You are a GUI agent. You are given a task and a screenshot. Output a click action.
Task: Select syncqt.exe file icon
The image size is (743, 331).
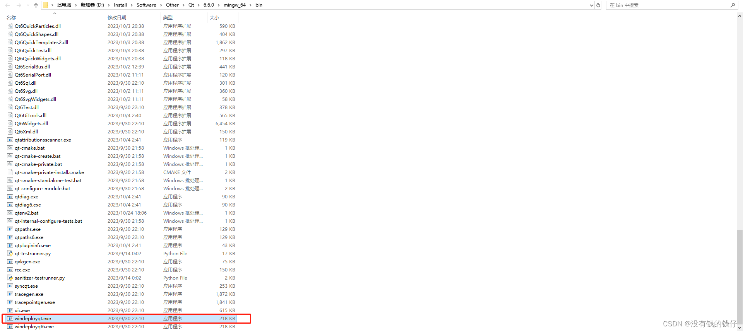[x=10, y=286]
